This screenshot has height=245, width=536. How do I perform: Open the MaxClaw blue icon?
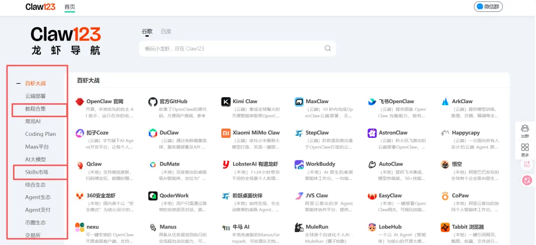click(x=299, y=102)
